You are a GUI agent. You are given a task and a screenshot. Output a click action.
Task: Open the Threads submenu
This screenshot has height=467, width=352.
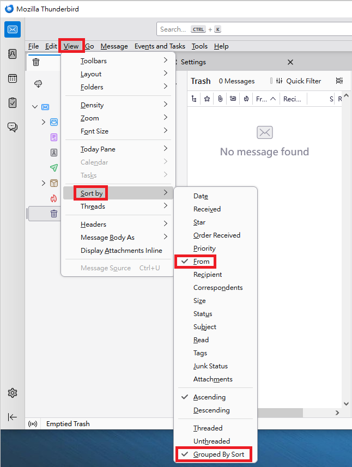(118, 206)
